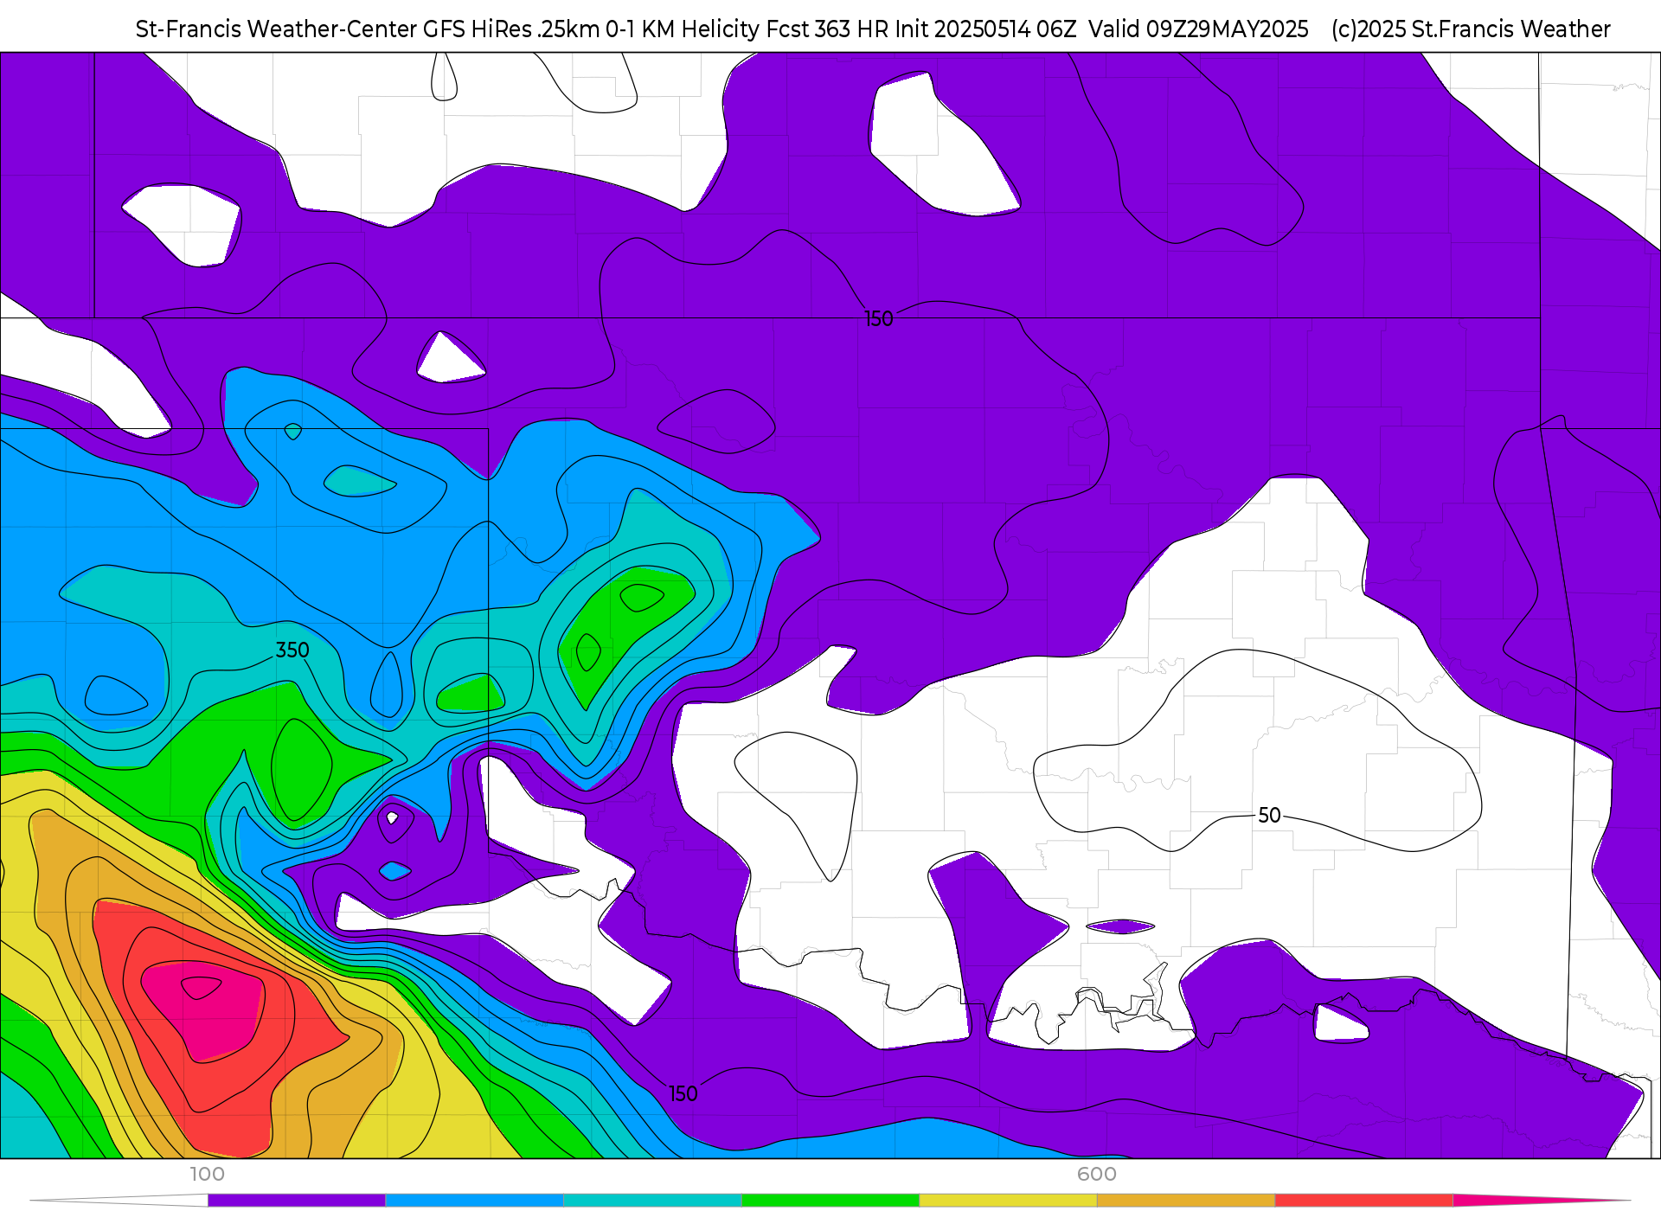Click the blue segment of the color bar
This screenshot has height=1211, width=1661.
tap(474, 1201)
